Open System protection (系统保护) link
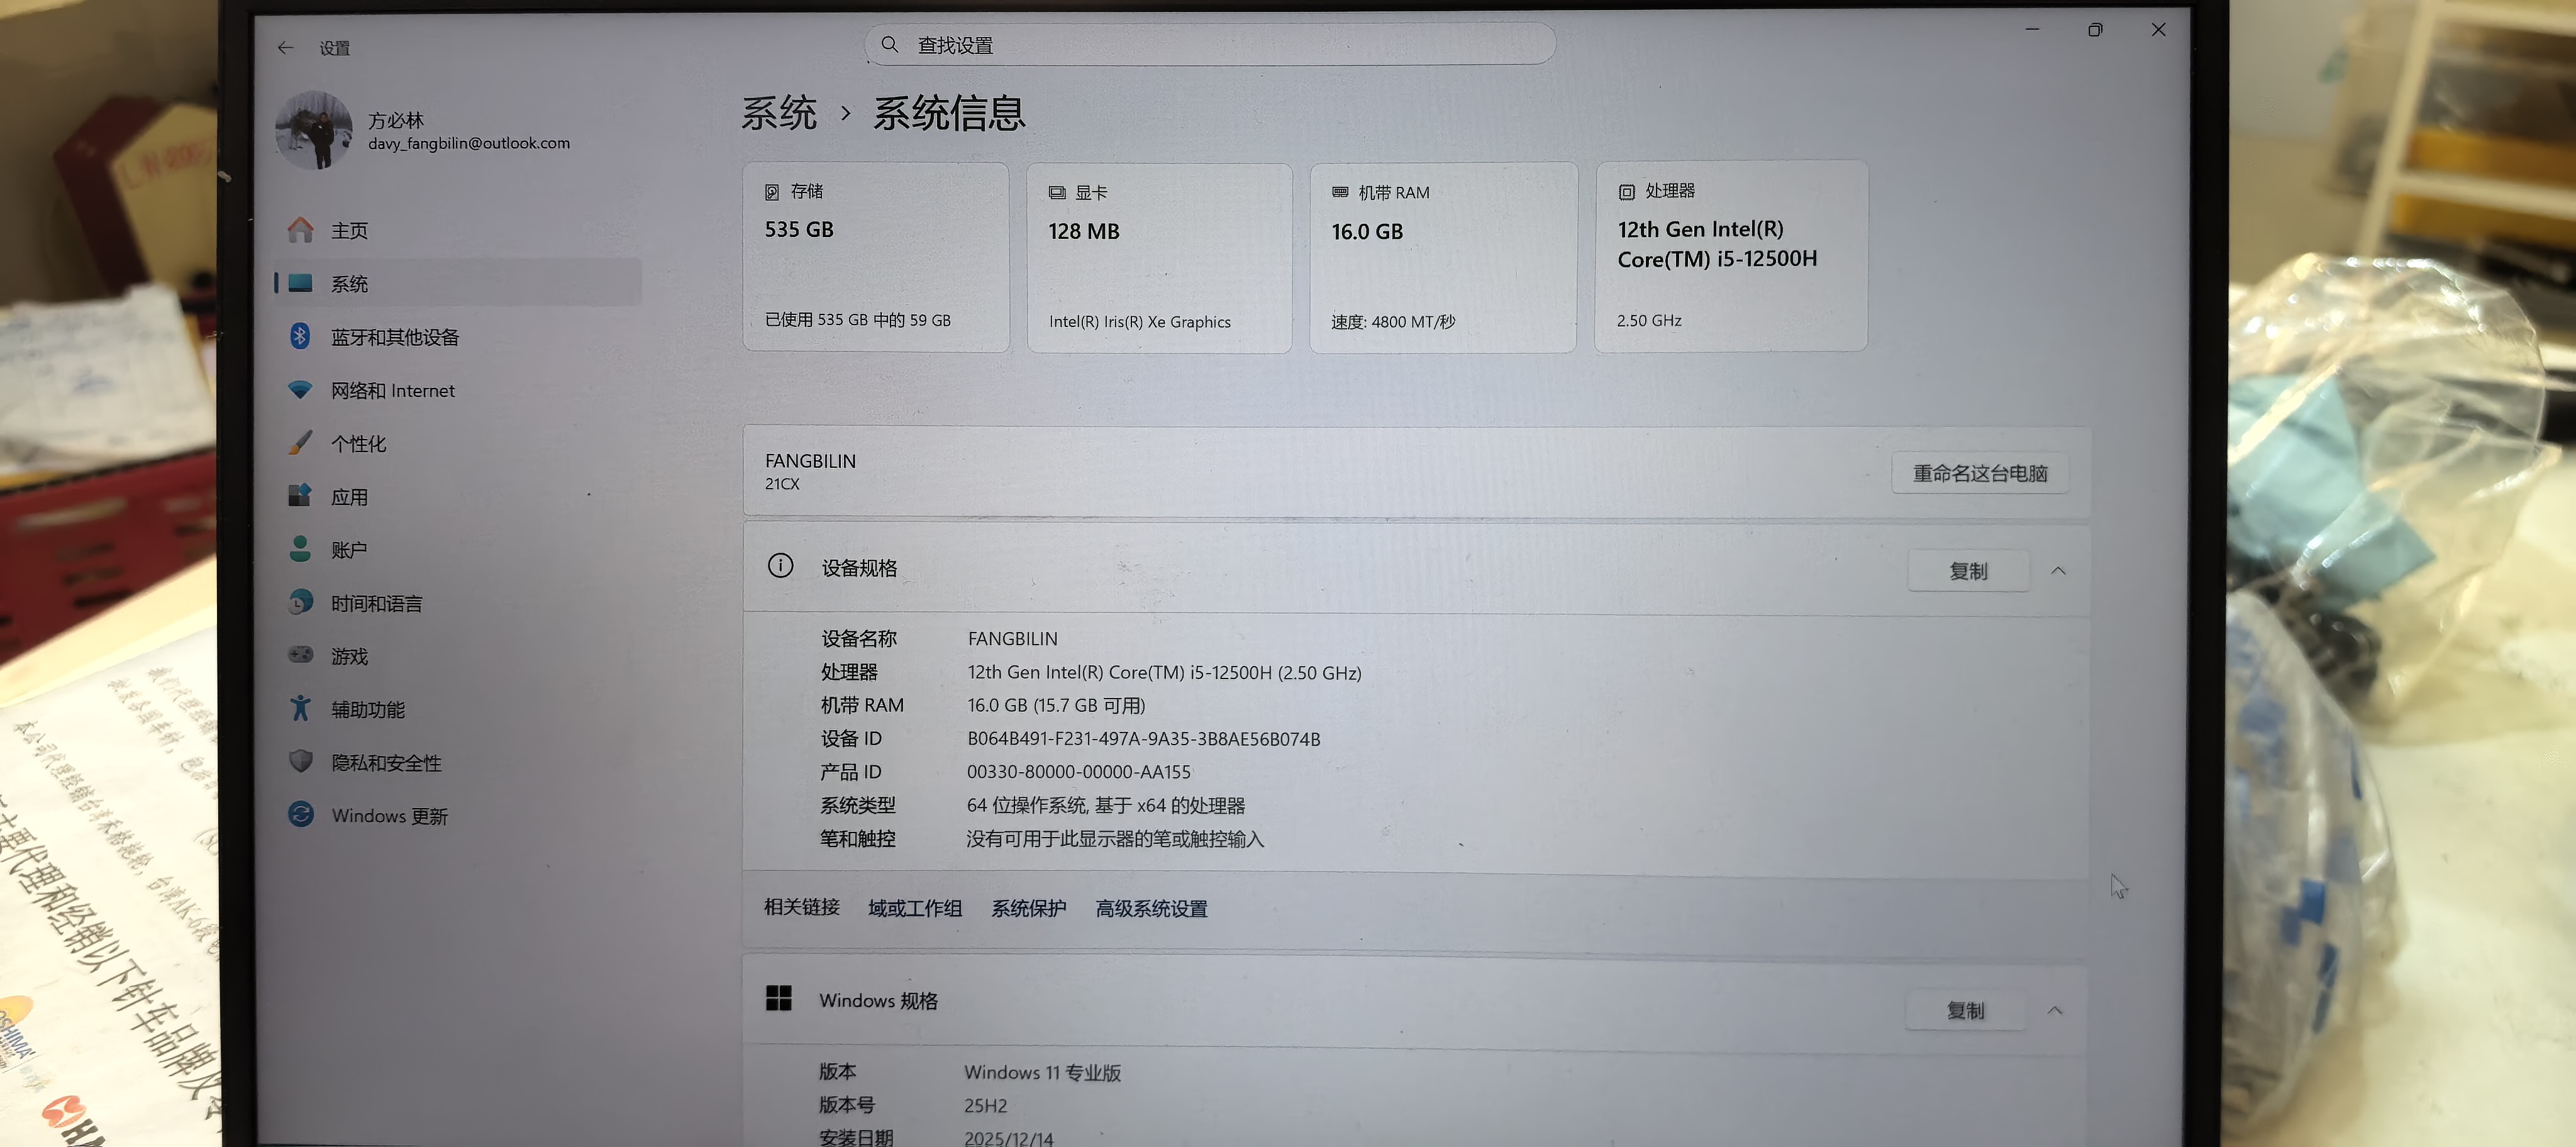The width and height of the screenshot is (2576, 1147). [x=1028, y=908]
